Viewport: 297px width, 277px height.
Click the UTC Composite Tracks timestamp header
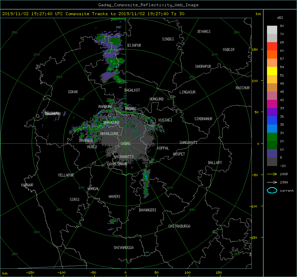pyautogui.click(x=93, y=14)
